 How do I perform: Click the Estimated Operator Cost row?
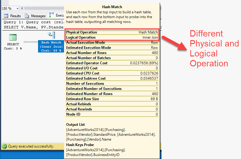tap(112, 63)
